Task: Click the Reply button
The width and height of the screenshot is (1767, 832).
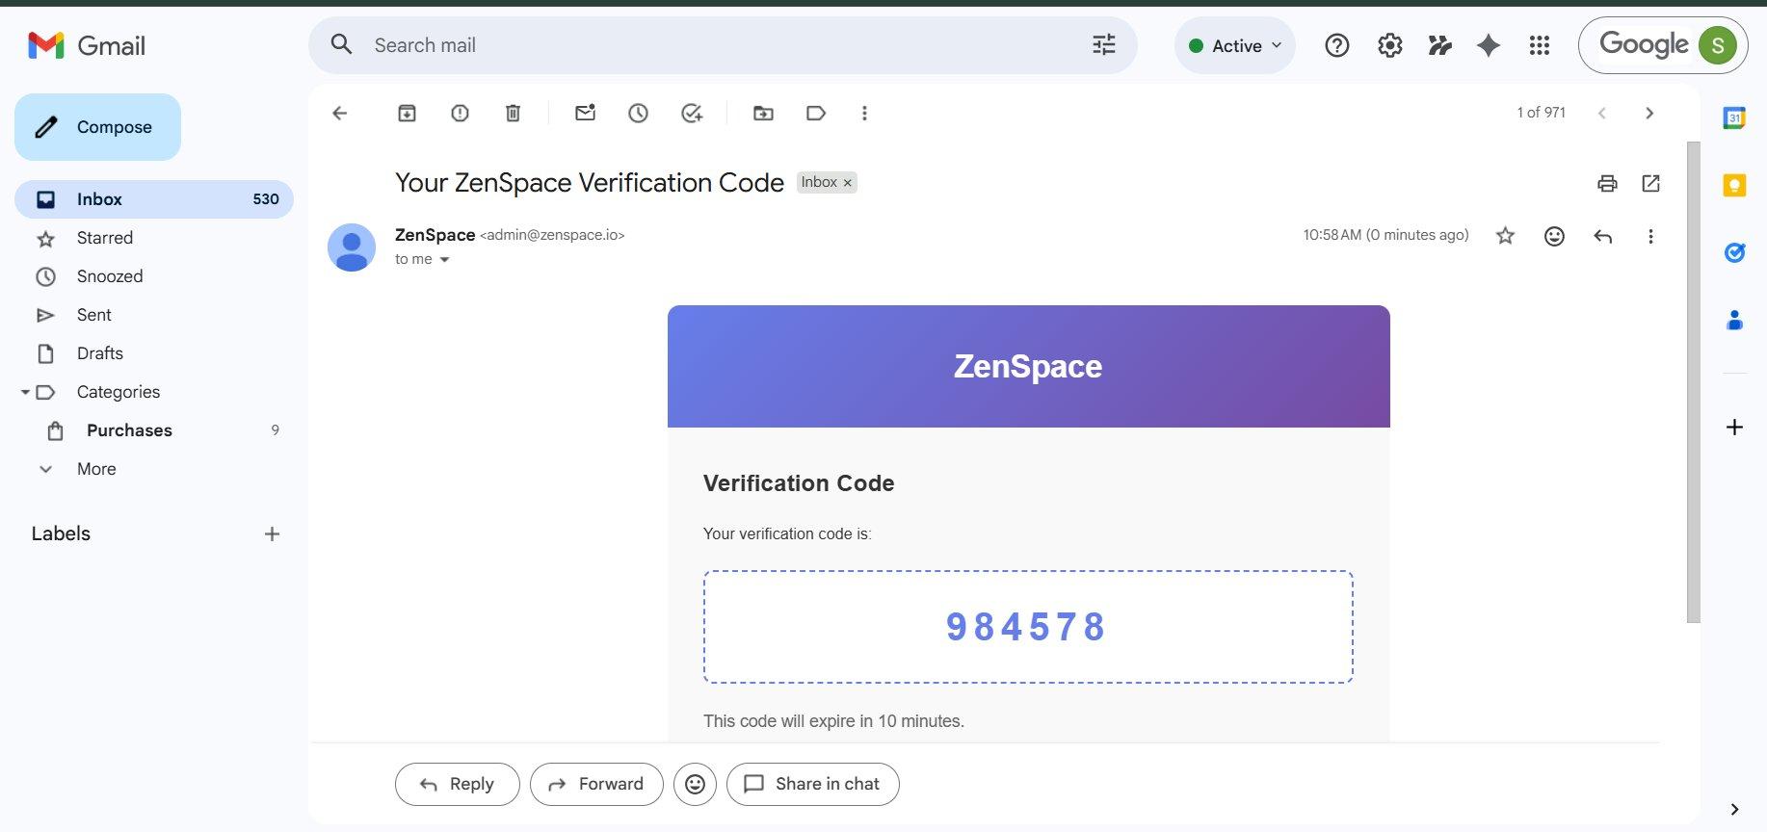Action: [457, 784]
